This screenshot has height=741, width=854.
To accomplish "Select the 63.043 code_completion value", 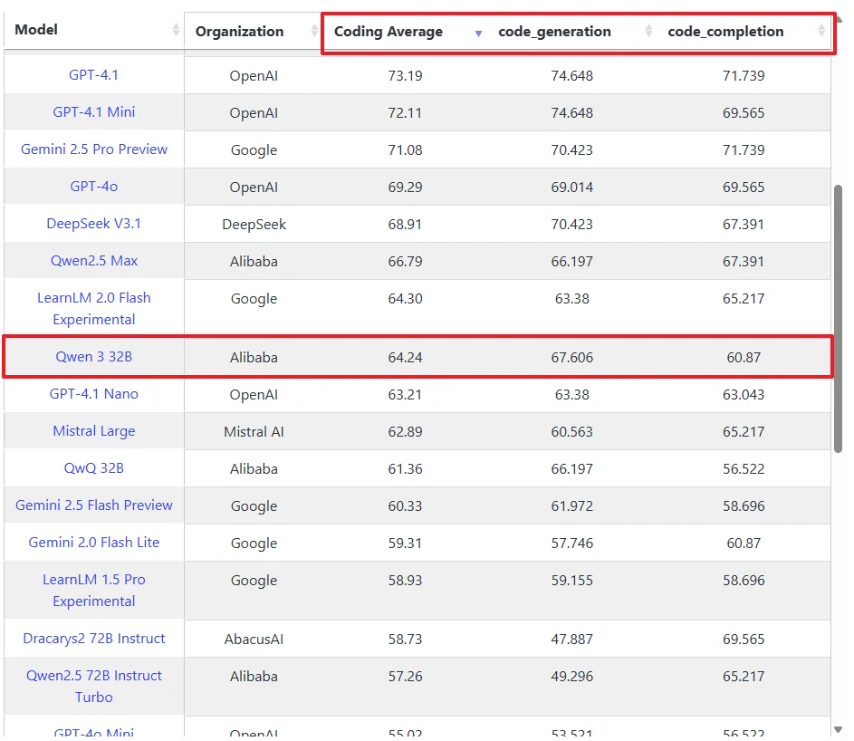I will [744, 394].
